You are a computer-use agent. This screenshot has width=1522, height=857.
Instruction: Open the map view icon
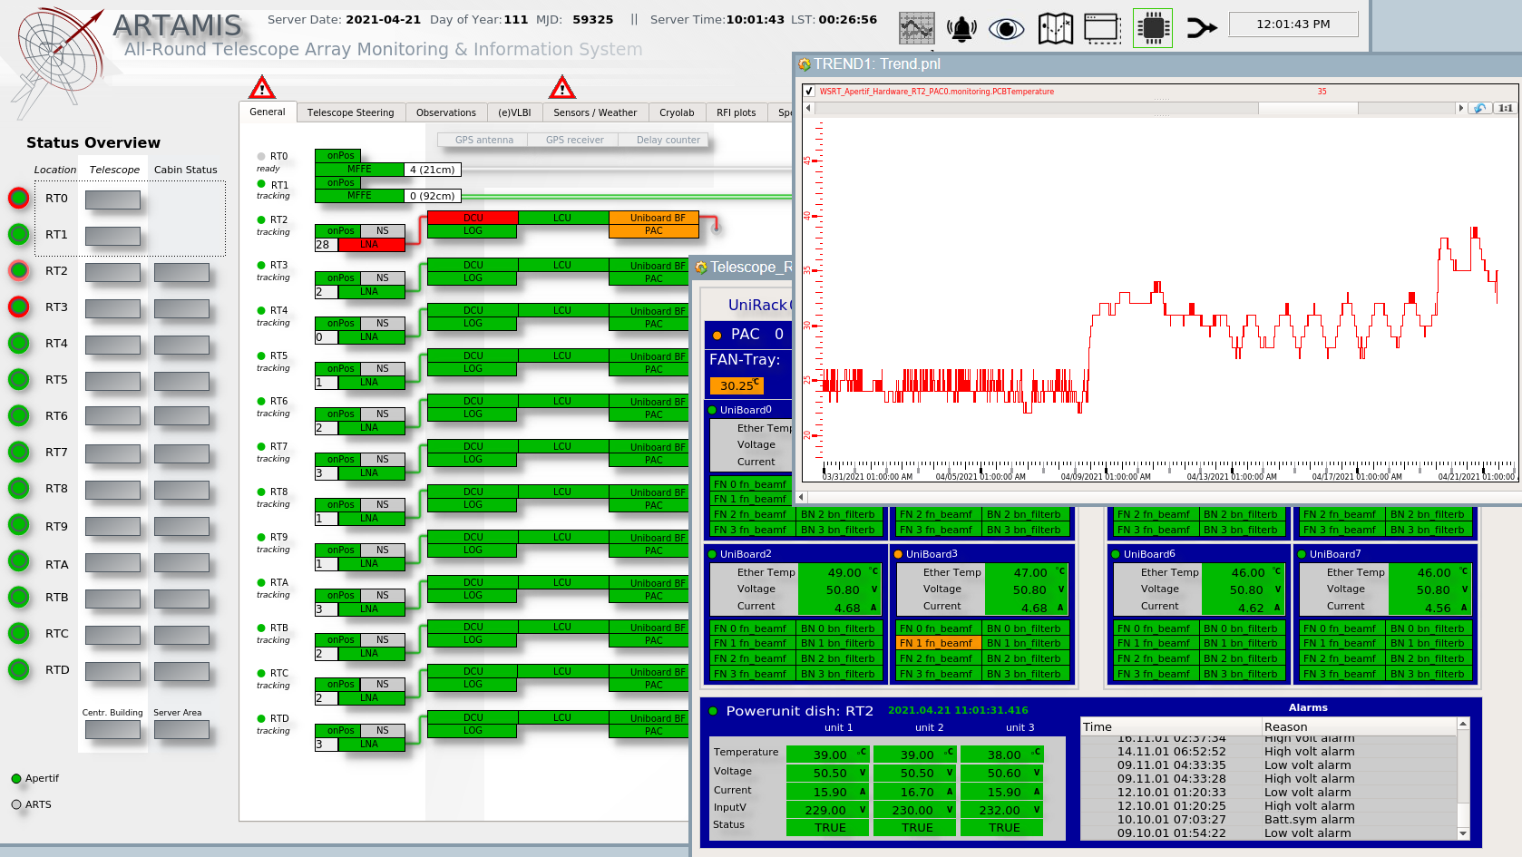(x=1055, y=28)
